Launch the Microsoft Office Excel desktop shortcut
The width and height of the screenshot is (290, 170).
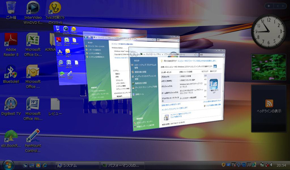click(33, 44)
